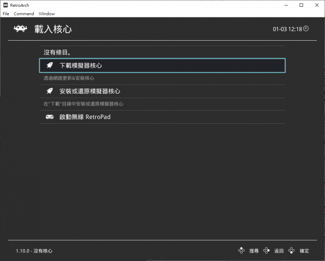
Task: Open the Window menu
Action: tap(47, 14)
